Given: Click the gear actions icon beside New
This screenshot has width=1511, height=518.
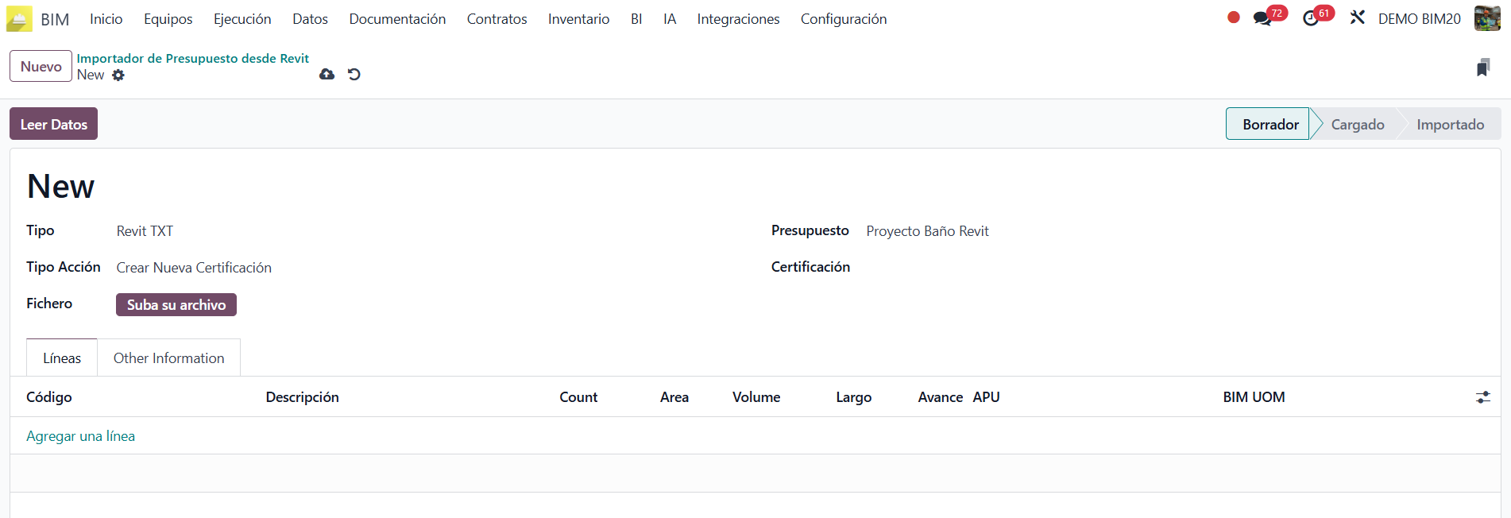Looking at the screenshot, I should coord(118,75).
